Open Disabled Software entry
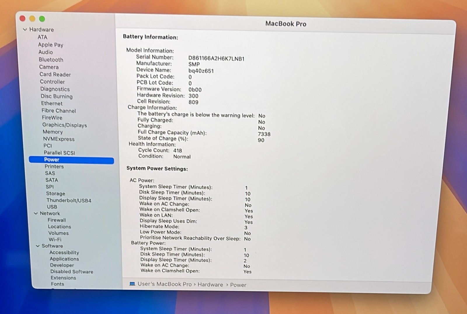The image size is (467, 314). (72, 272)
